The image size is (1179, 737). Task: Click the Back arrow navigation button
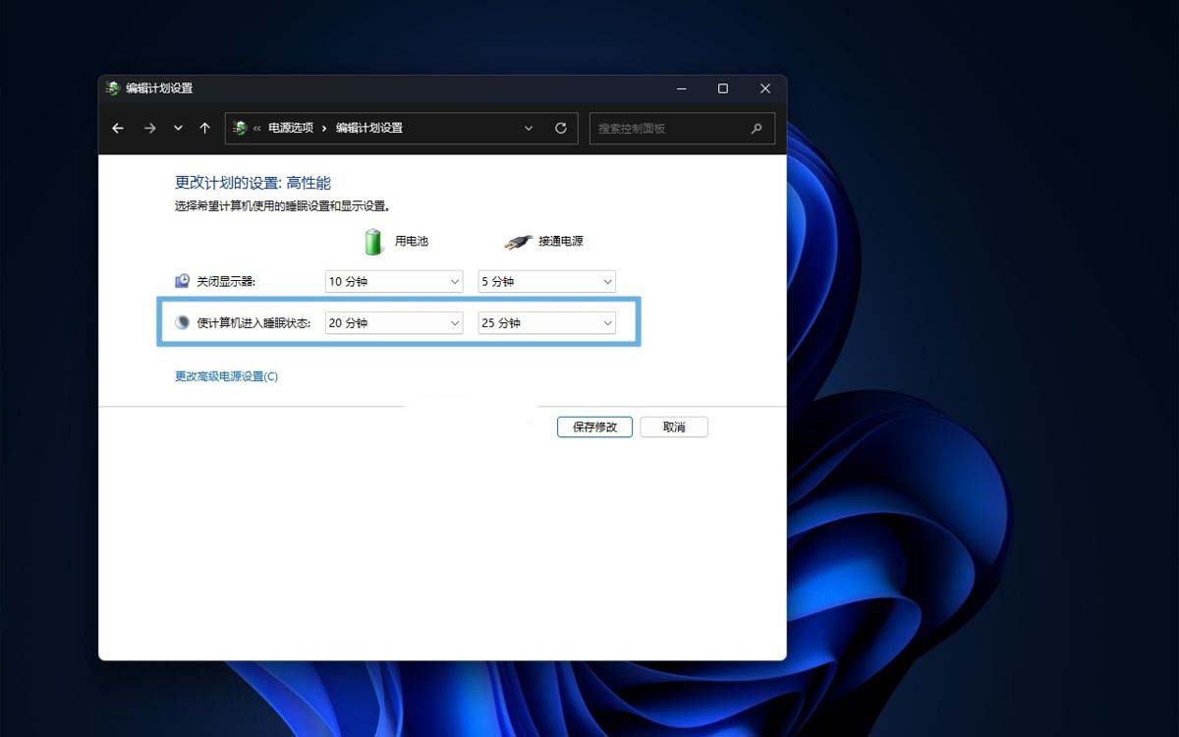coord(118,128)
